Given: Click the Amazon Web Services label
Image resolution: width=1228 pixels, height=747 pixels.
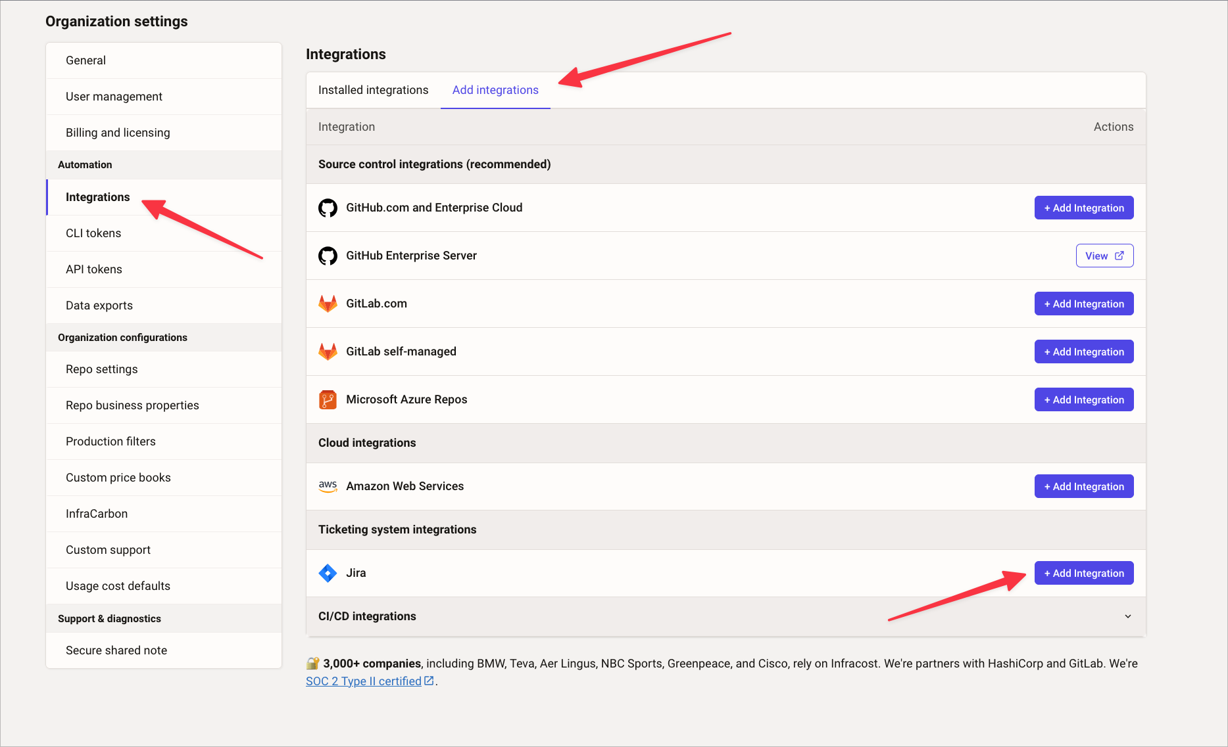Looking at the screenshot, I should click(x=405, y=486).
